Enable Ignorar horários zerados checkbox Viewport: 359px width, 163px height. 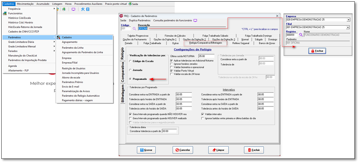[172, 64]
